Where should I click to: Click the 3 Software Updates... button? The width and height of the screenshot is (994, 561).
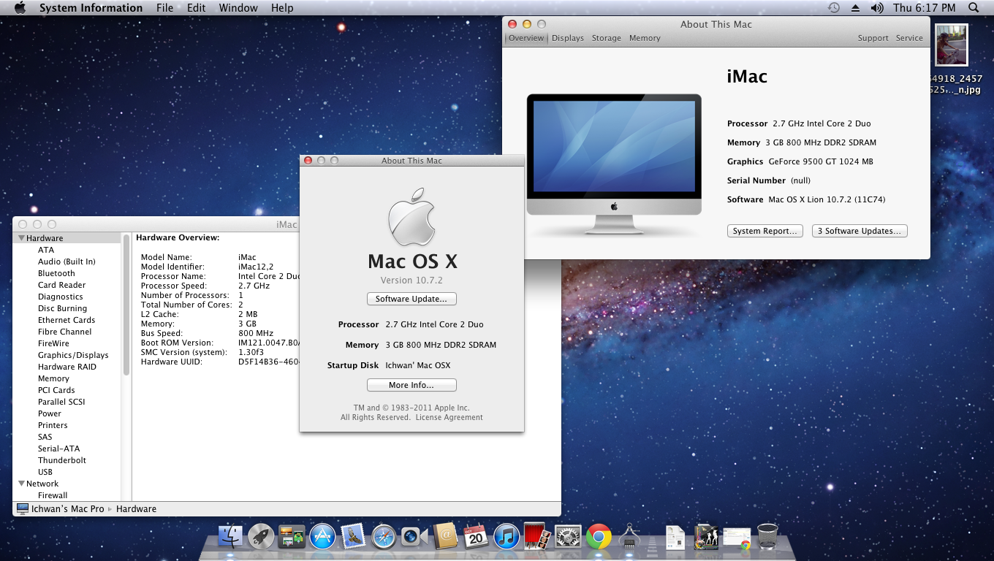click(x=860, y=231)
